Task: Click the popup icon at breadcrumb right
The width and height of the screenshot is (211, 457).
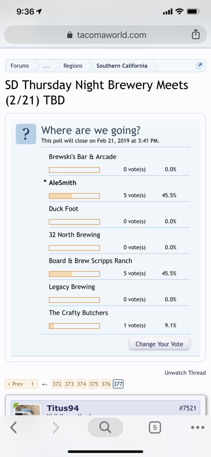Action: click(x=200, y=65)
